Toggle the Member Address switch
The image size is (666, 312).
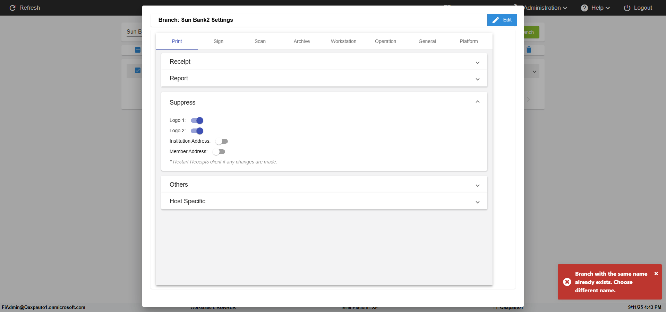(219, 152)
